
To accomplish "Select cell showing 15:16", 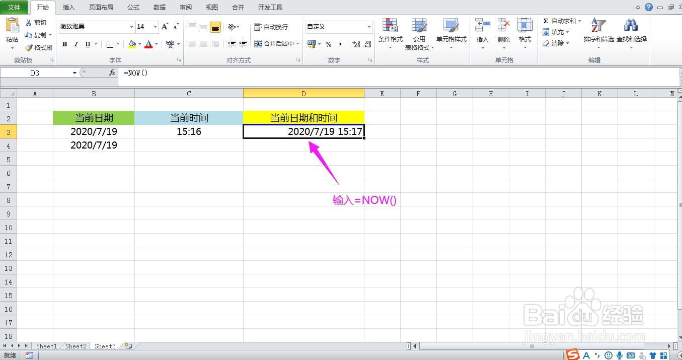I will [x=189, y=131].
